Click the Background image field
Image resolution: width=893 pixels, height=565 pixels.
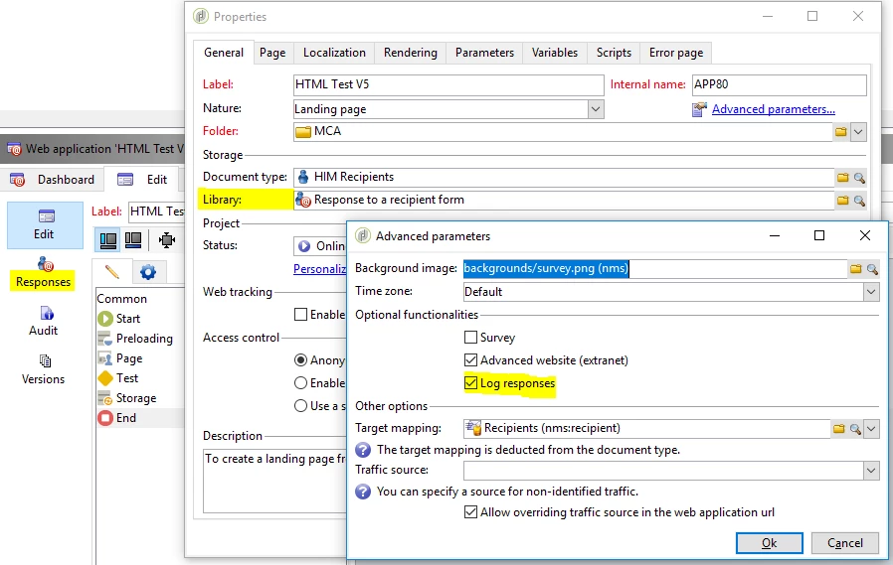point(655,269)
